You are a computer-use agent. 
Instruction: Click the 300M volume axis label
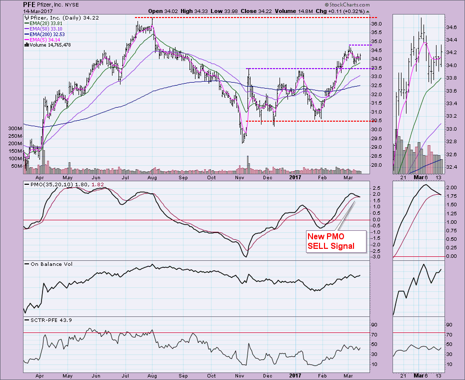(x=15, y=129)
